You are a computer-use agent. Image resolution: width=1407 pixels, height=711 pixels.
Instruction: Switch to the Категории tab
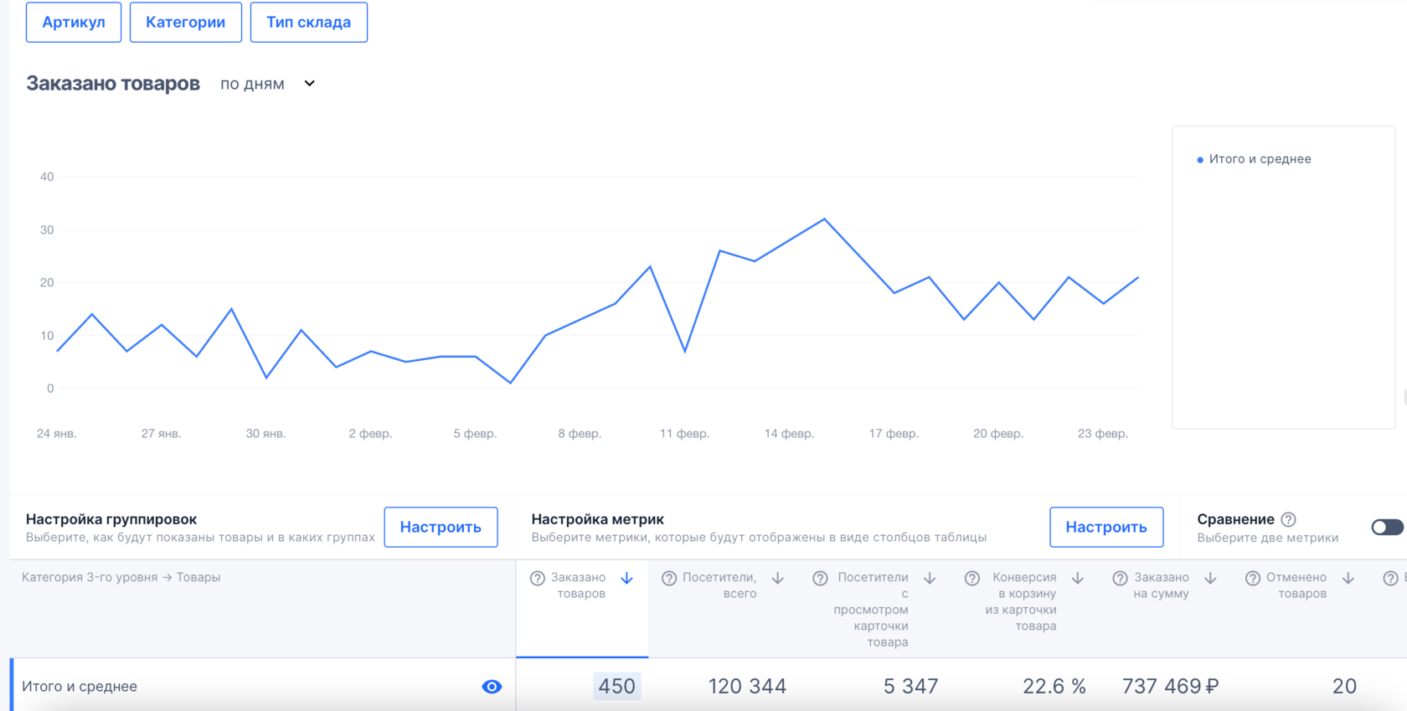(x=185, y=23)
